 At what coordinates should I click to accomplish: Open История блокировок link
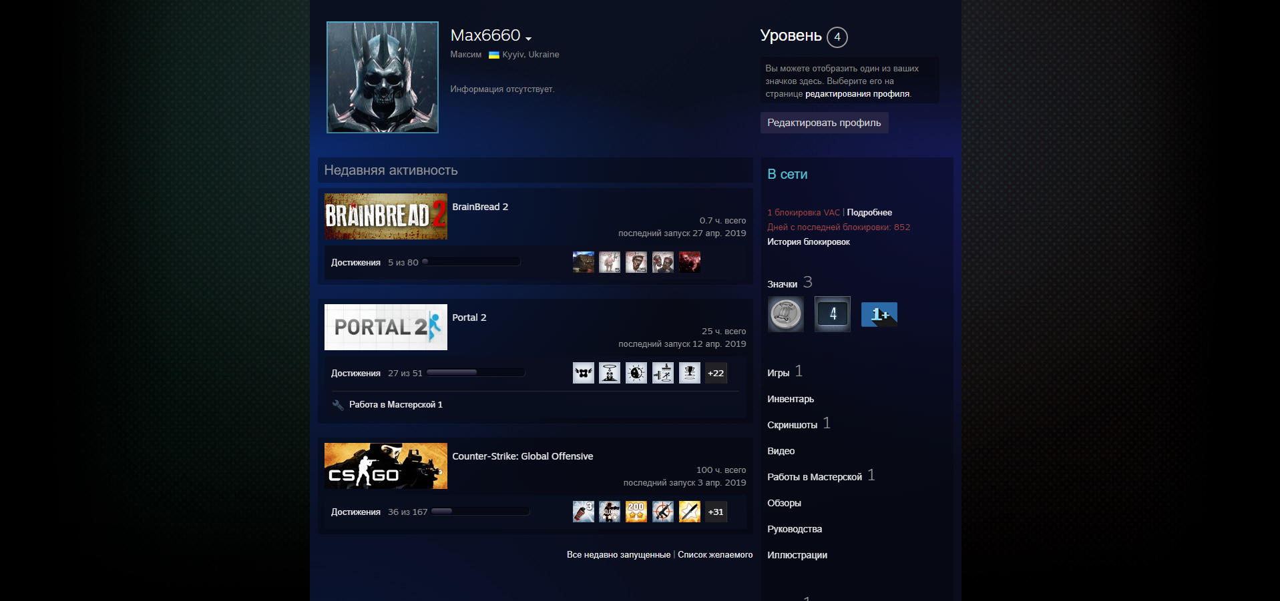pos(809,242)
